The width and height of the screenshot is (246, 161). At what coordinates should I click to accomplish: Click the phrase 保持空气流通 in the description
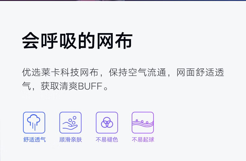[x=137, y=72]
